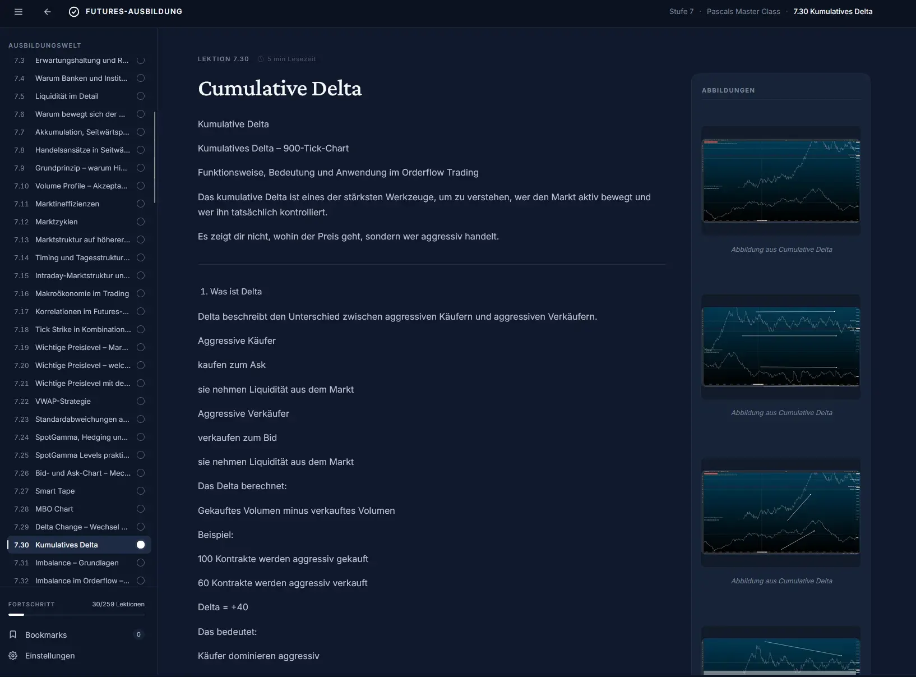Open the hamburger menu icon
Viewport: 916px width, 677px height.
[18, 12]
